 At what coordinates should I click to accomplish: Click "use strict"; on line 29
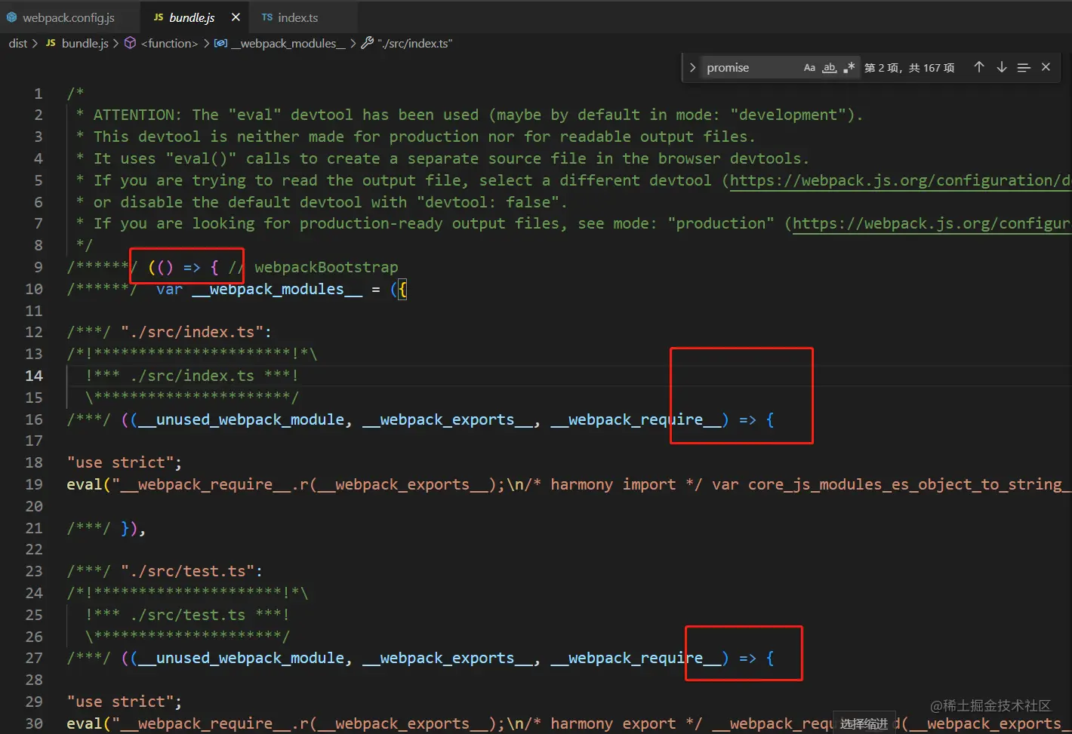point(125,702)
